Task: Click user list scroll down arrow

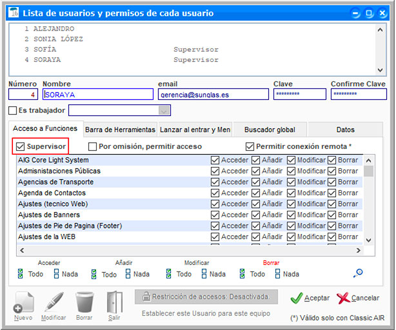Action: coord(380,70)
